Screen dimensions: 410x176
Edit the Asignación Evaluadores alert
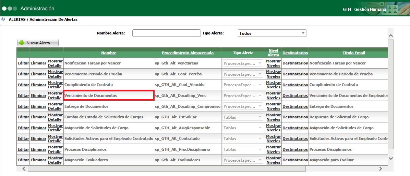[x=23, y=160]
